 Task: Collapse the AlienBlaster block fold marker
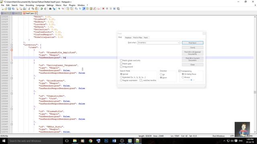pyautogui.click(x=12, y=78)
